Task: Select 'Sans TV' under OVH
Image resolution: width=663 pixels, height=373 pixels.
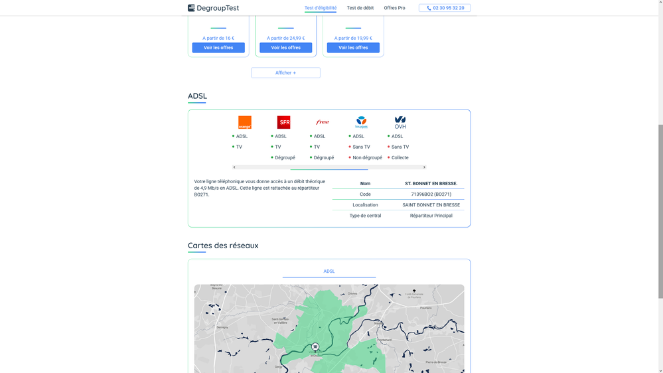Action: point(400,147)
